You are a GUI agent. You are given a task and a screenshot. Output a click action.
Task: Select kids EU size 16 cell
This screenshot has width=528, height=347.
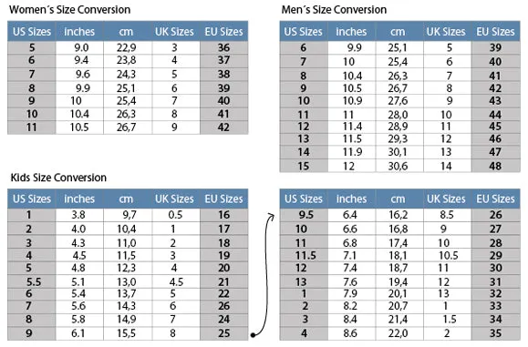tap(224, 215)
